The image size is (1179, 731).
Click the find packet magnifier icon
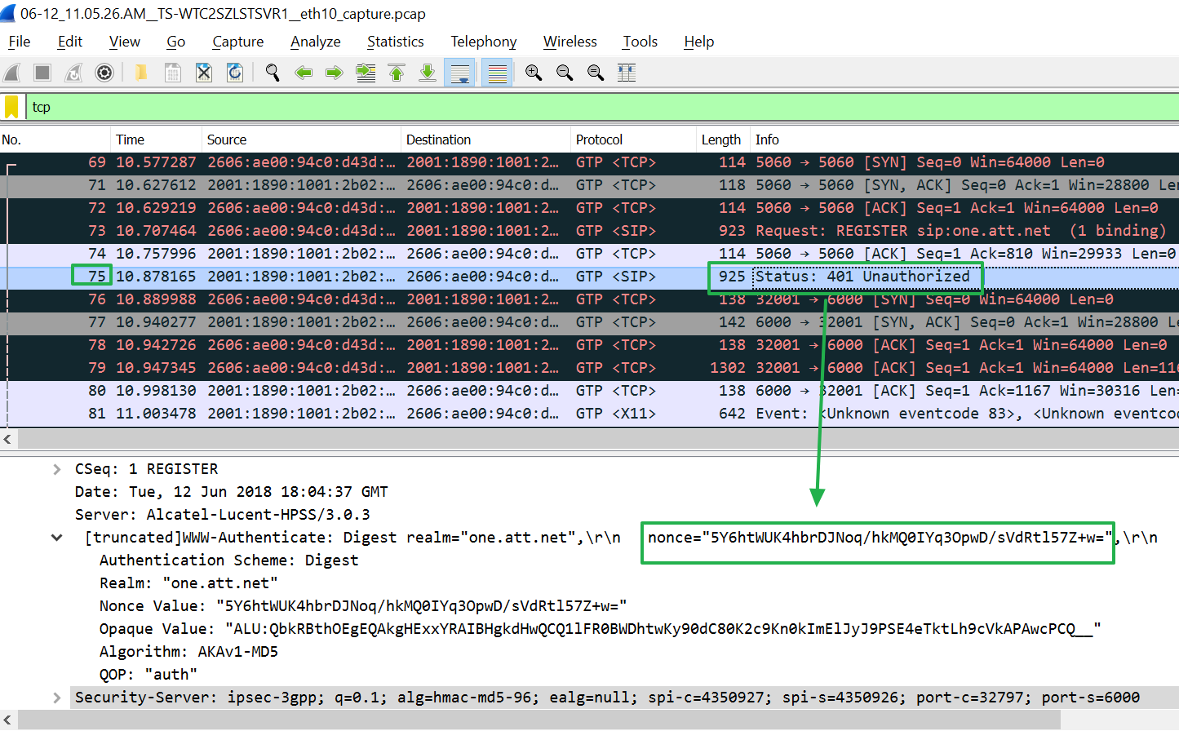pyautogui.click(x=273, y=73)
